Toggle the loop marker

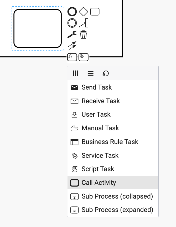(x=106, y=73)
